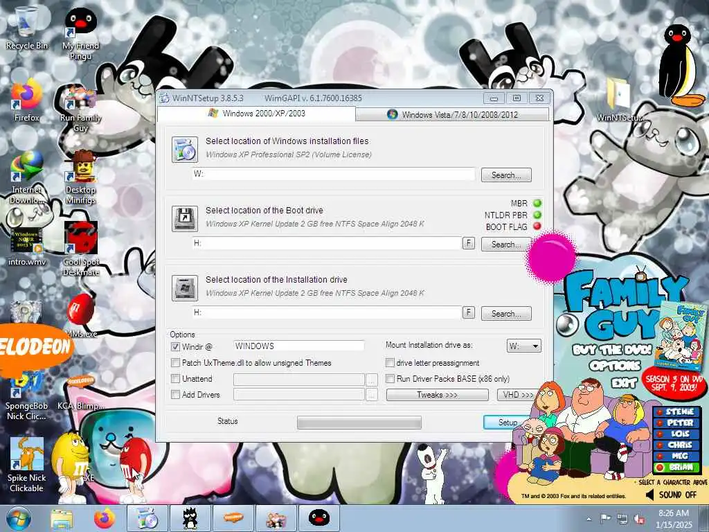Search for the Installation drive location

click(506, 314)
